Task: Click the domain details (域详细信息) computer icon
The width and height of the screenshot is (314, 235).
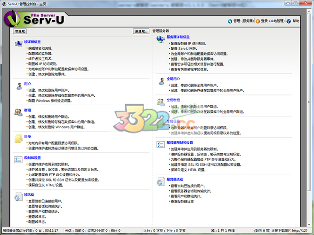Action: (18, 44)
